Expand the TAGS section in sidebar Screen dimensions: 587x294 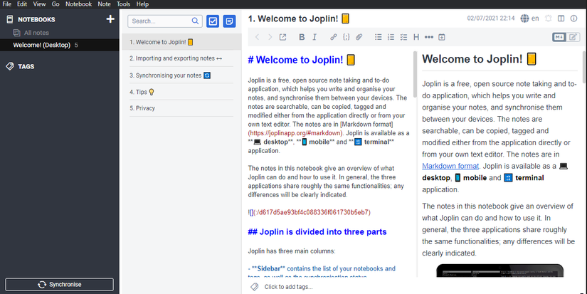26,66
